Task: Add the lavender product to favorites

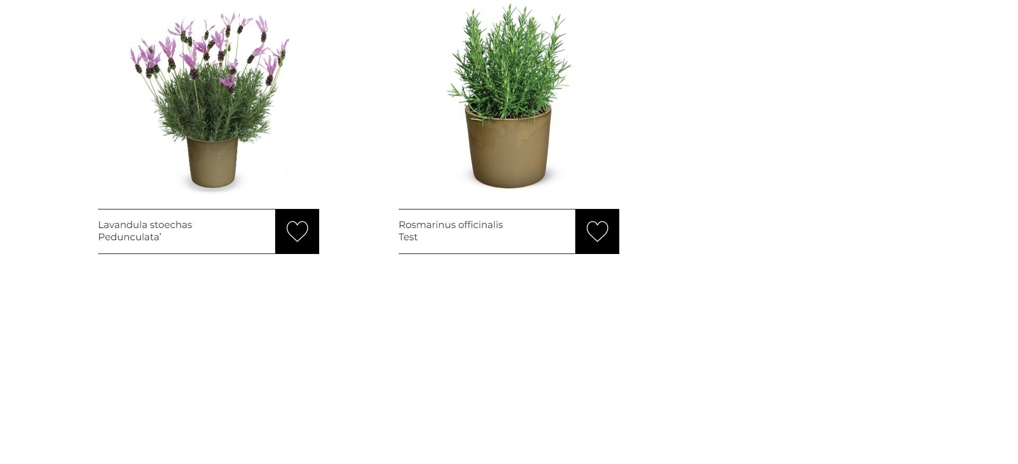Action: point(297,231)
